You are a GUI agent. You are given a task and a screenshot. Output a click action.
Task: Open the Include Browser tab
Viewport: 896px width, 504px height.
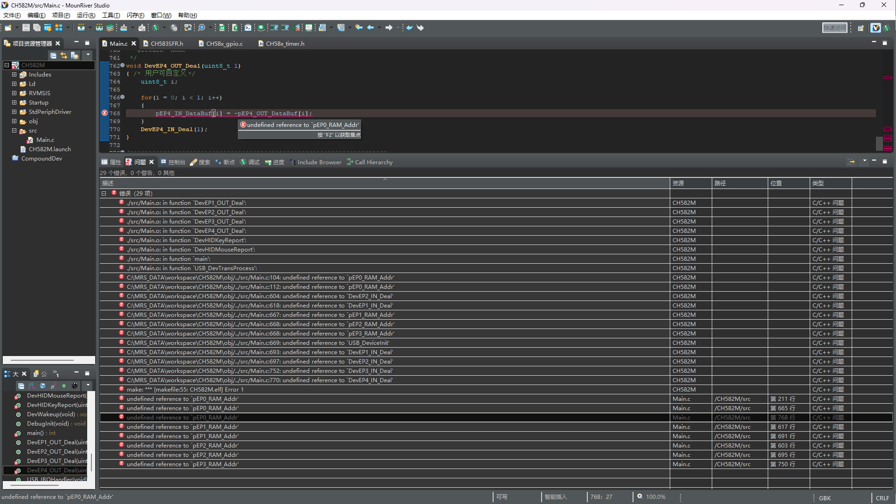(316, 162)
